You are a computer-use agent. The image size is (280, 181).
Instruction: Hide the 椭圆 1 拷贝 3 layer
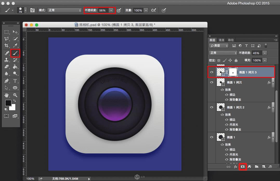click(x=212, y=72)
